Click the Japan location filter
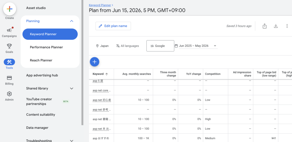The width and height of the screenshot is (292, 142). 102,46
